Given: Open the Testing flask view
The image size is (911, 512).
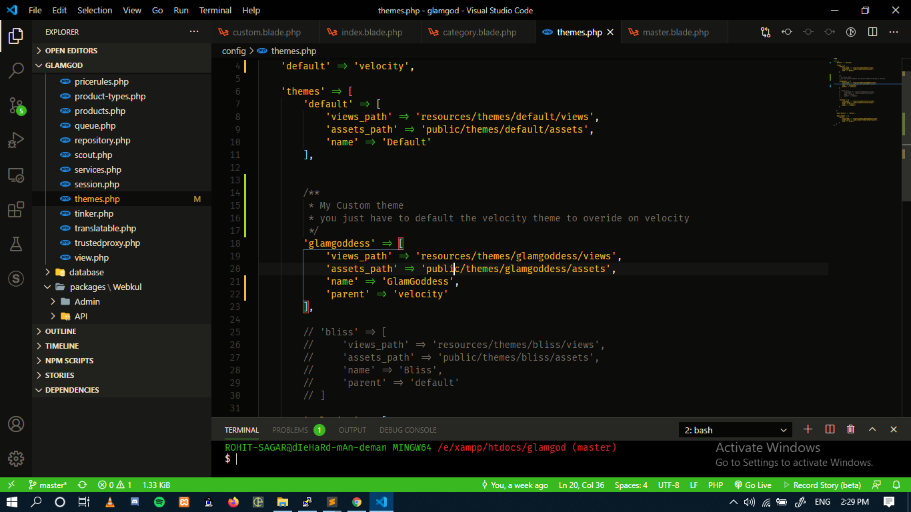Looking at the screenshot, I should [16, 244].
